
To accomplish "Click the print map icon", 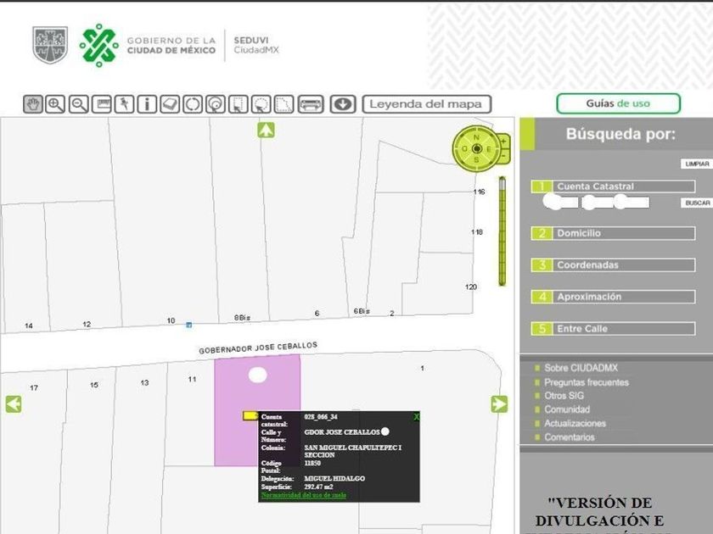I will pos(311,104).
